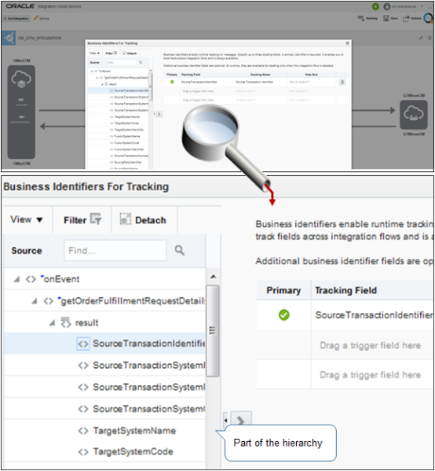Open the Actions menu in the top toolbar
The width and height of the screenshot is (435, 471).
[x=412, y=18]
